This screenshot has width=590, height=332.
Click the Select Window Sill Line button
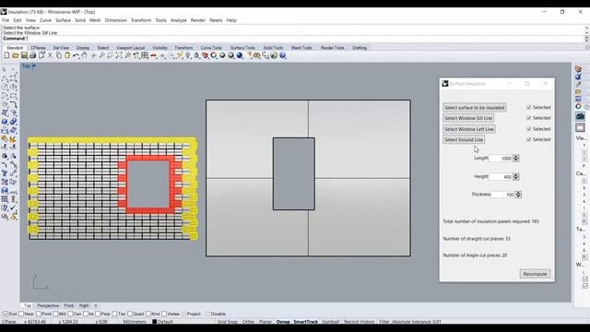468,118
